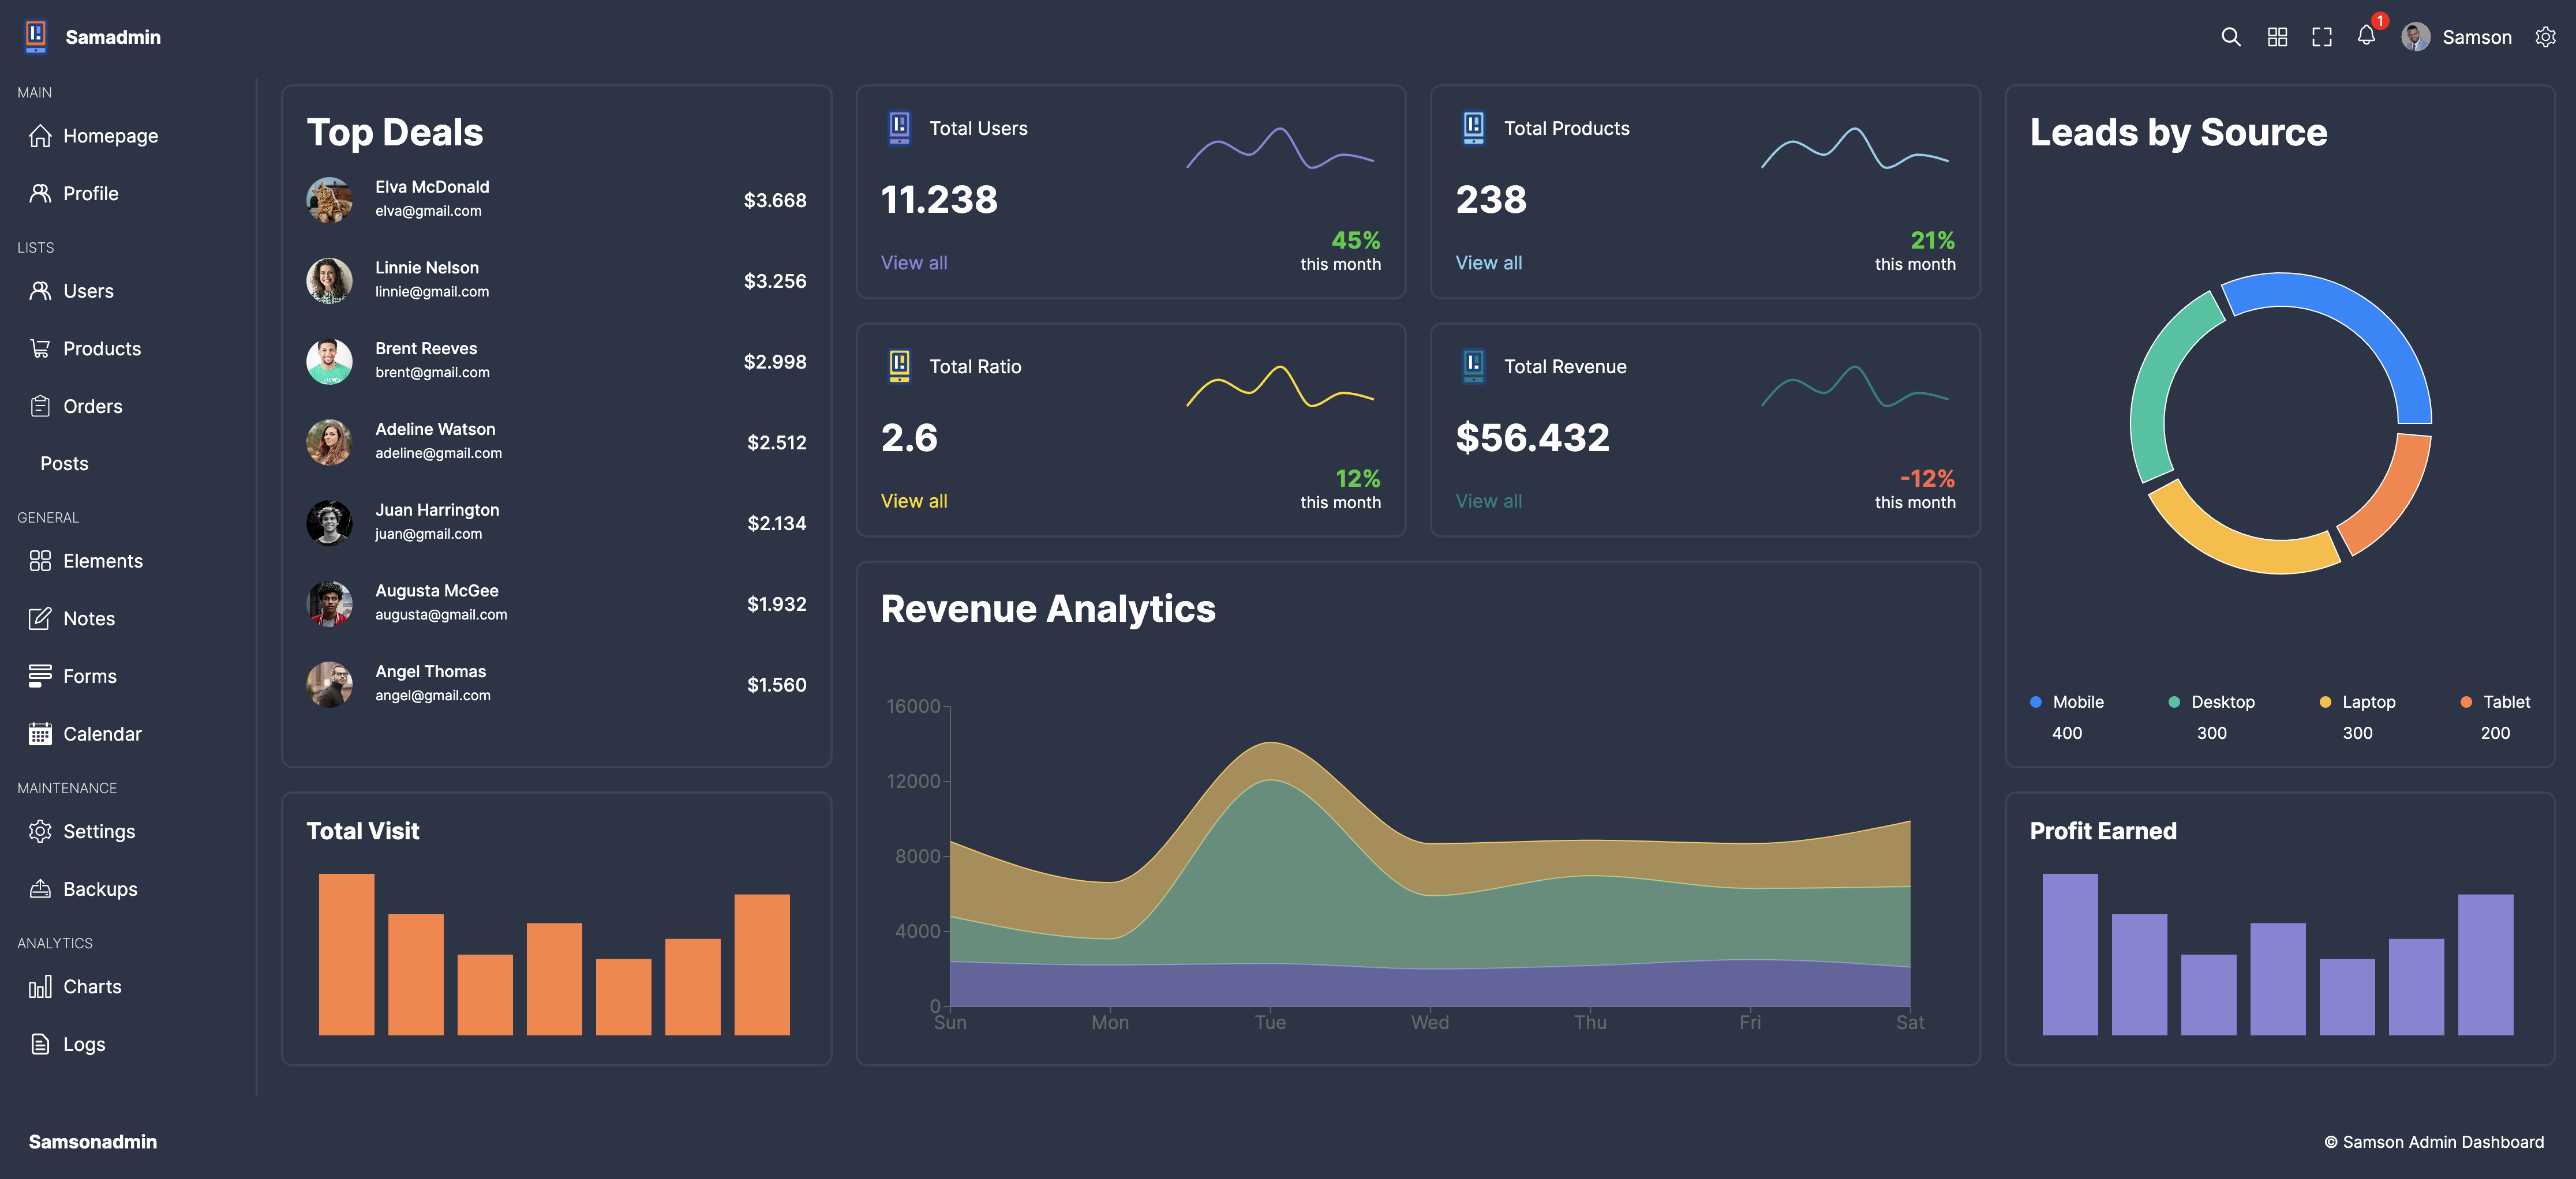Click View all under Total Users
Screen dimensions: 2576x1179
point(913,263)
